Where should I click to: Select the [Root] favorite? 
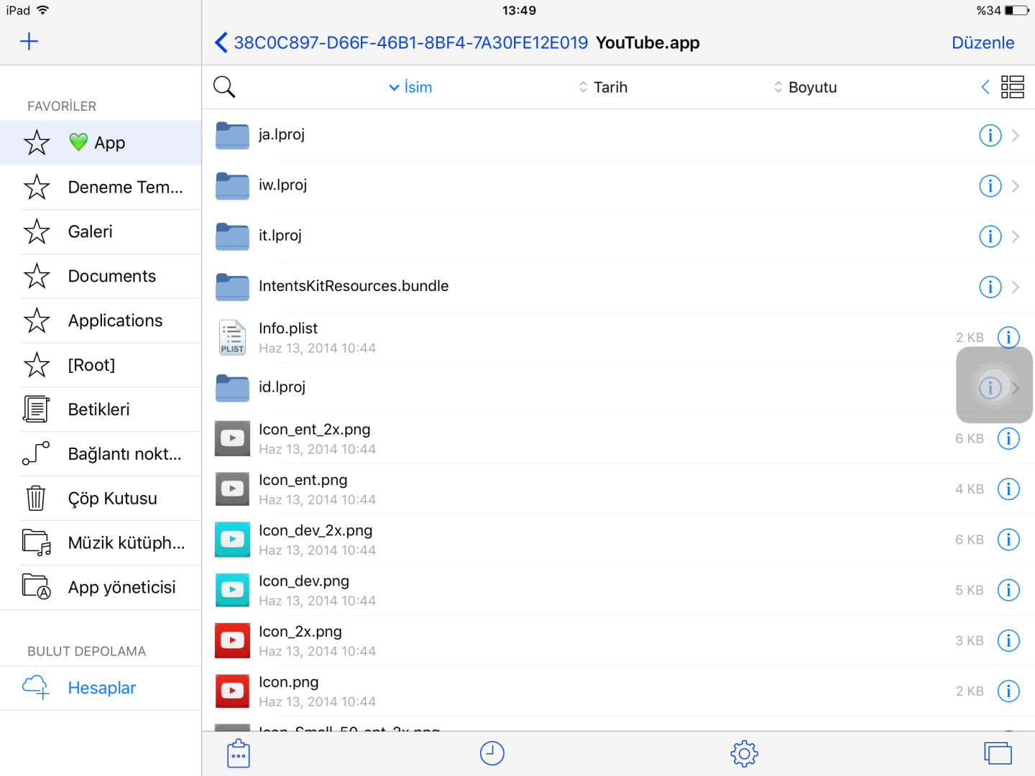click(101, 365)
